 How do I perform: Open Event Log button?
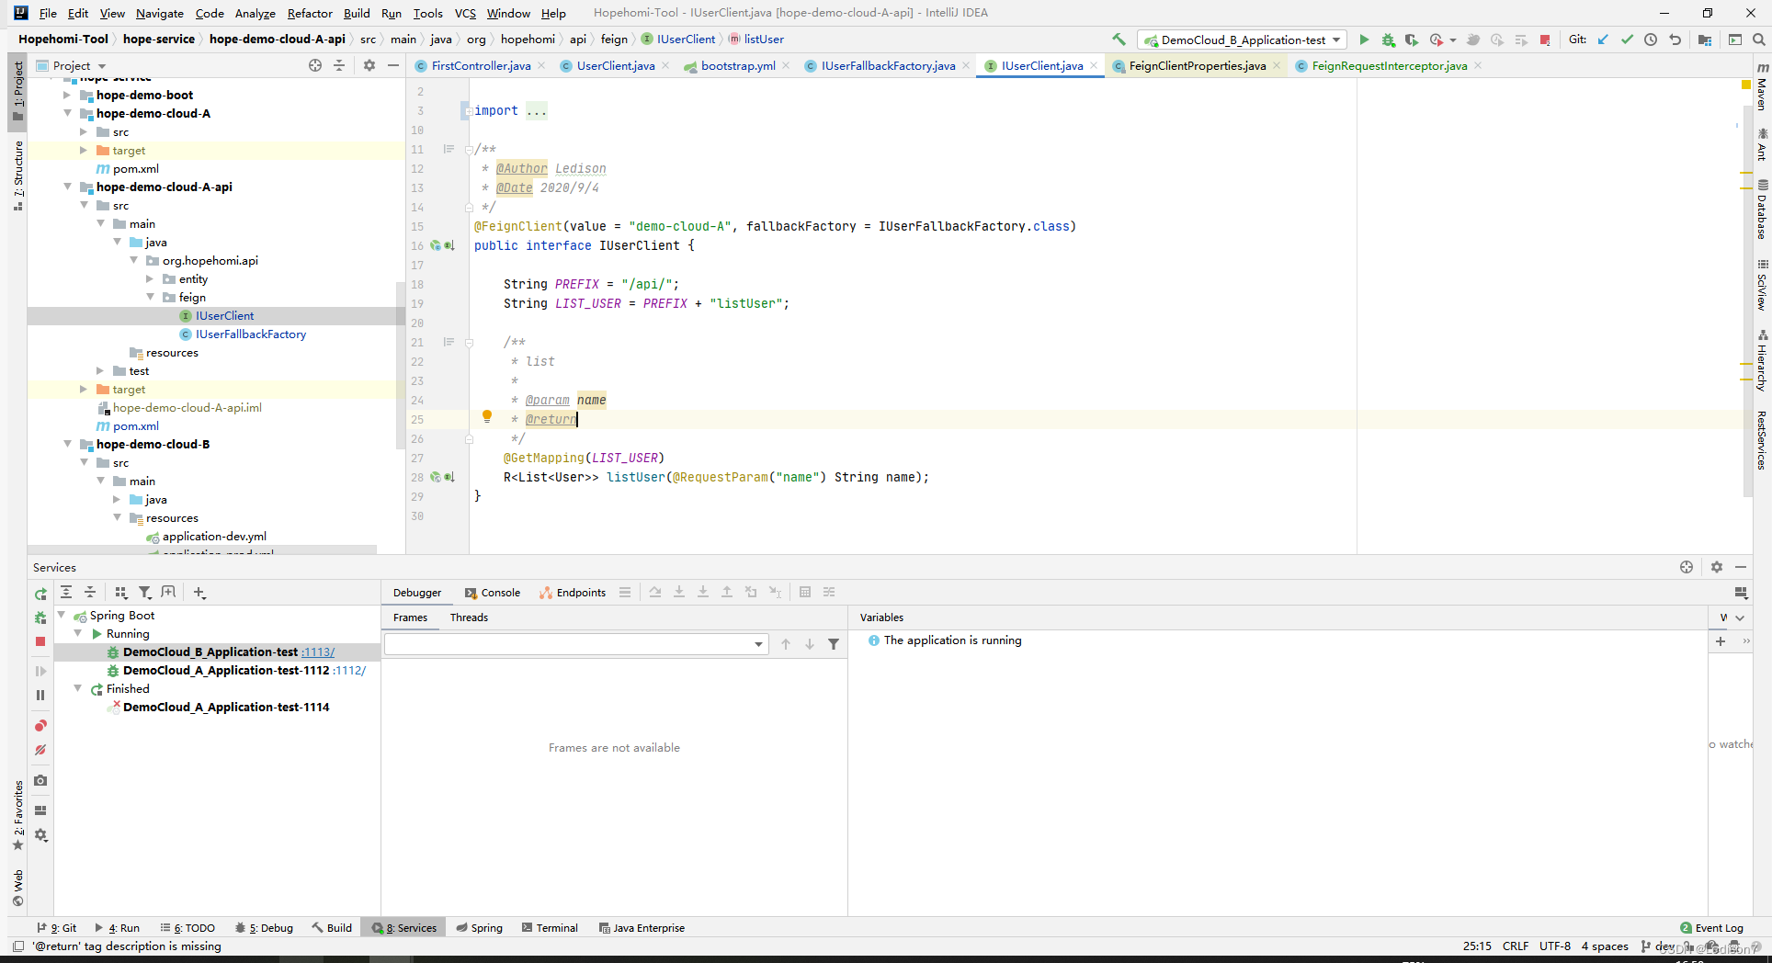click(x=1711, y=927)
